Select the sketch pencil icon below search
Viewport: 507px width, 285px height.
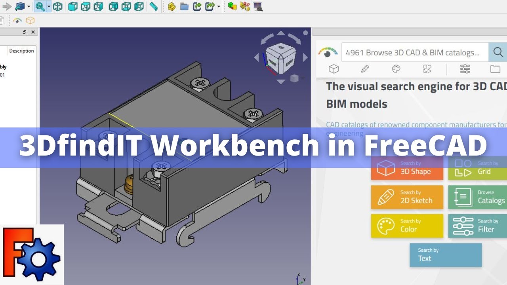365,69
